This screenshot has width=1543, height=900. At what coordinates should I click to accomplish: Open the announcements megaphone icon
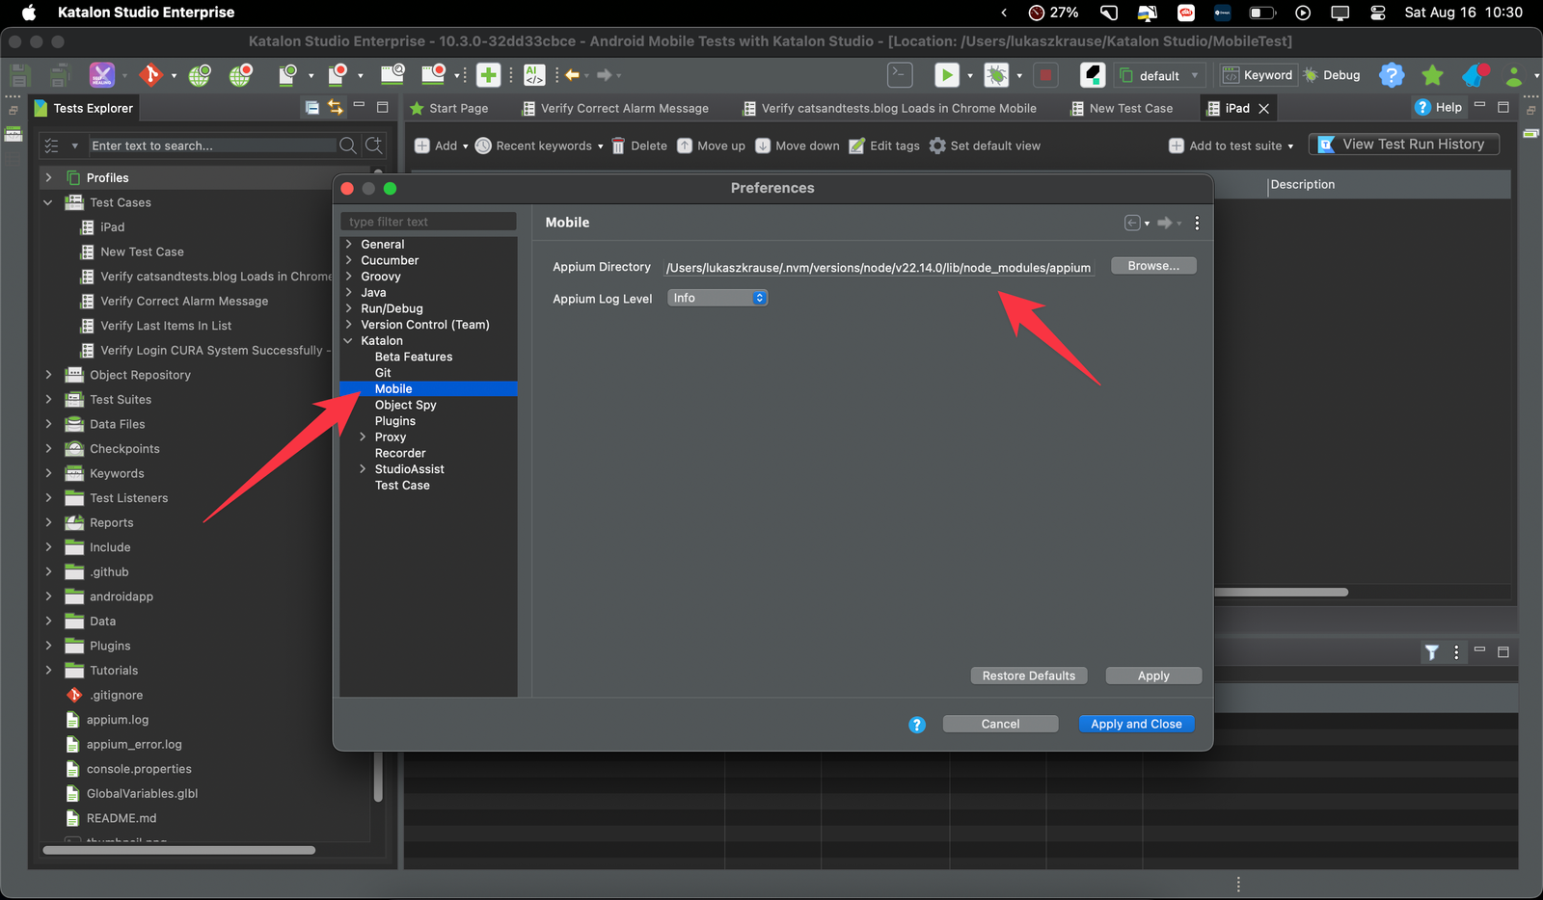(1475, 75)
